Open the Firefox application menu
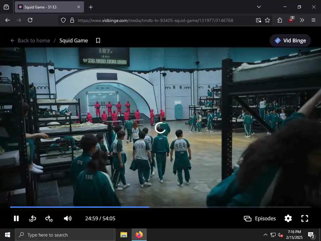This screenshot has height=241, width=321. pos(313,20)
